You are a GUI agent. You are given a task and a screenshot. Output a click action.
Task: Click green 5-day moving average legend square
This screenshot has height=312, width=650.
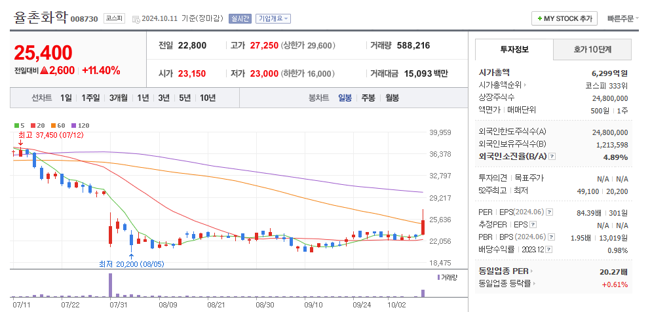pyautogui.click(x=16, y=125)
